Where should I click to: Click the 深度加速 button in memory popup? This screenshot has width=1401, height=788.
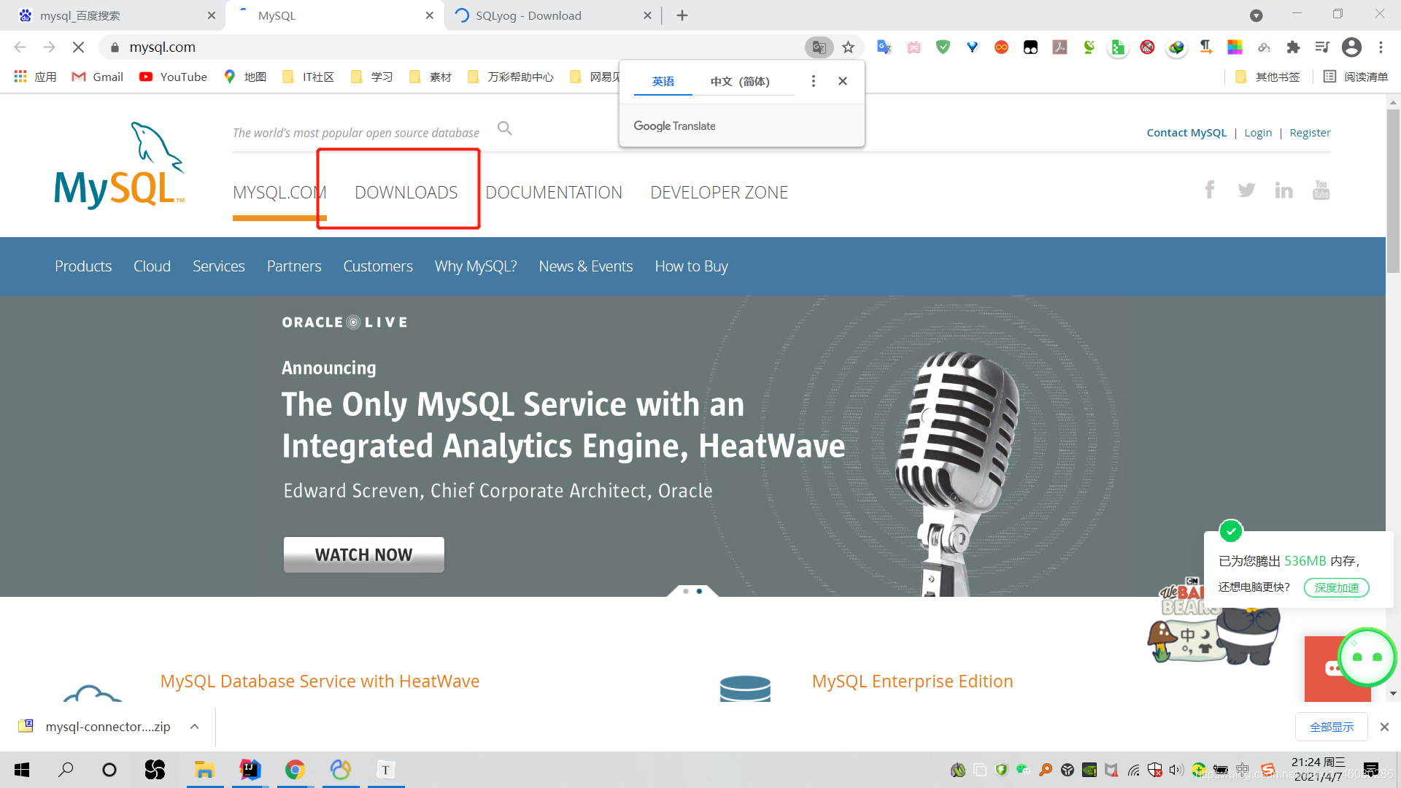1336,587
